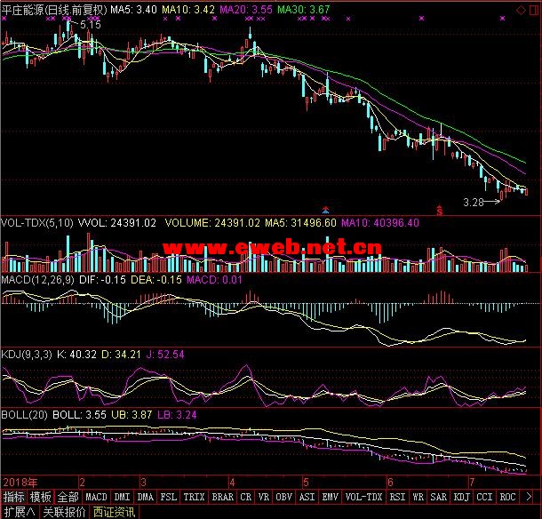
Task: Click the DEA: -0.15 value
Action: pos(156,280)
